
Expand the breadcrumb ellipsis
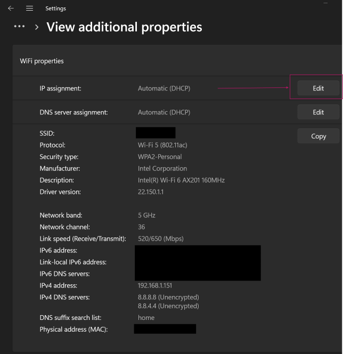click(x=19, y=27)
